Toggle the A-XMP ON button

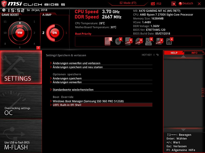(55, 33)
